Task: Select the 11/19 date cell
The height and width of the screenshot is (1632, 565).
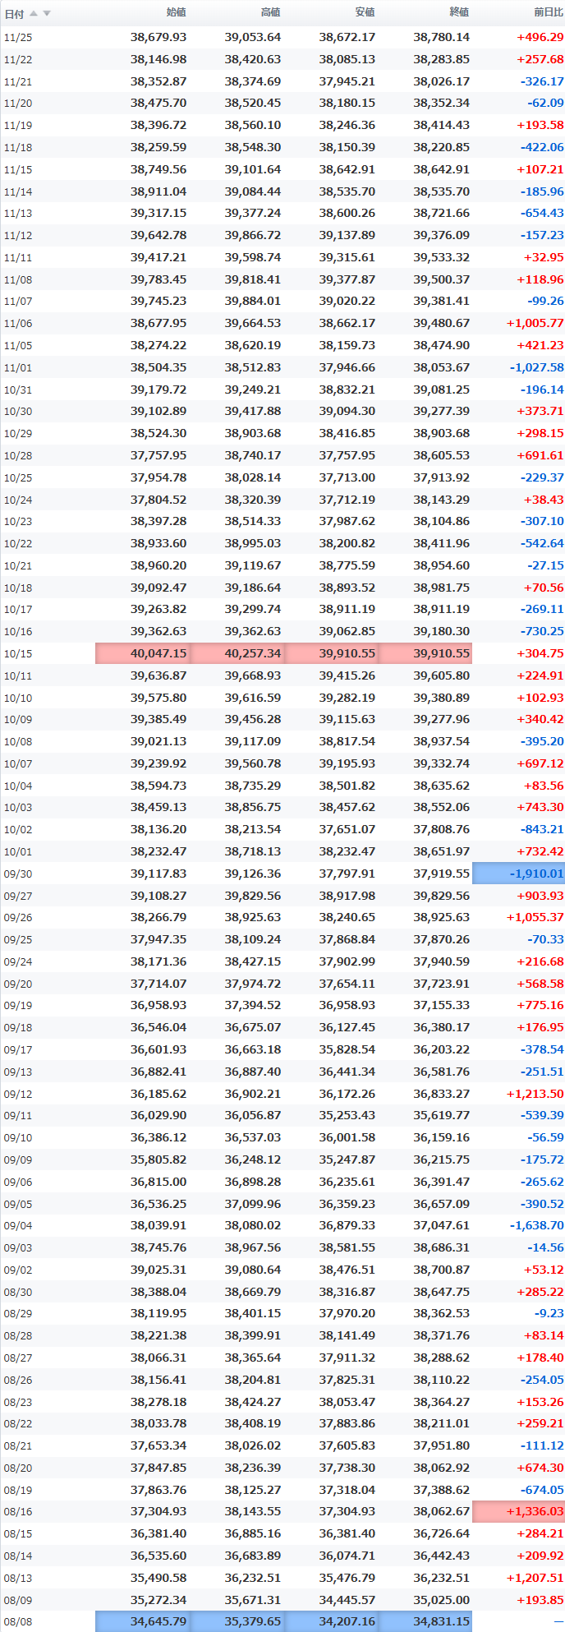Action: point(18,126)
